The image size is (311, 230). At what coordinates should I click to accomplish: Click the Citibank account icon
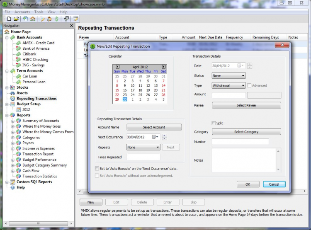click(x=18, y=54)
